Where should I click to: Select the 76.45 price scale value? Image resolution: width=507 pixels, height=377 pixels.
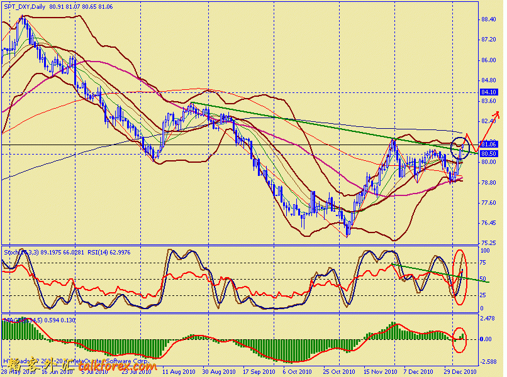488,223
